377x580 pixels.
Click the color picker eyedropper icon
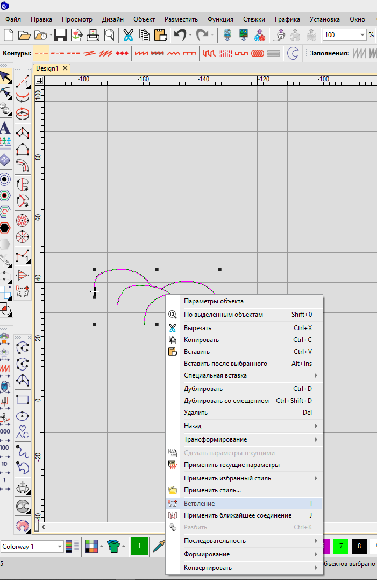click(x=160, y=546)
